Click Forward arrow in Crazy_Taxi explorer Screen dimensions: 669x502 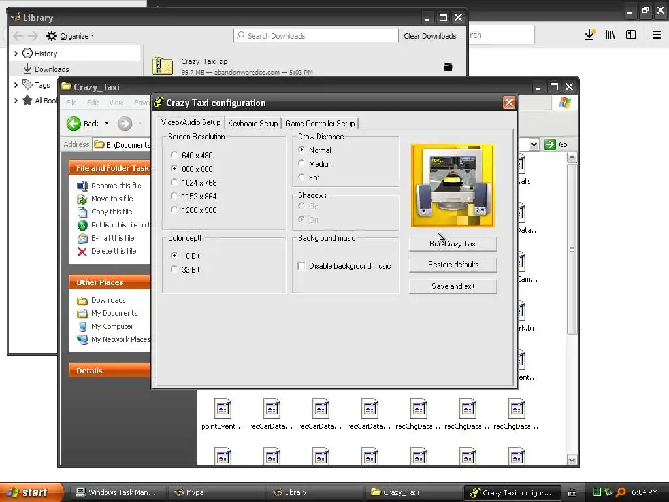(125, 124)
